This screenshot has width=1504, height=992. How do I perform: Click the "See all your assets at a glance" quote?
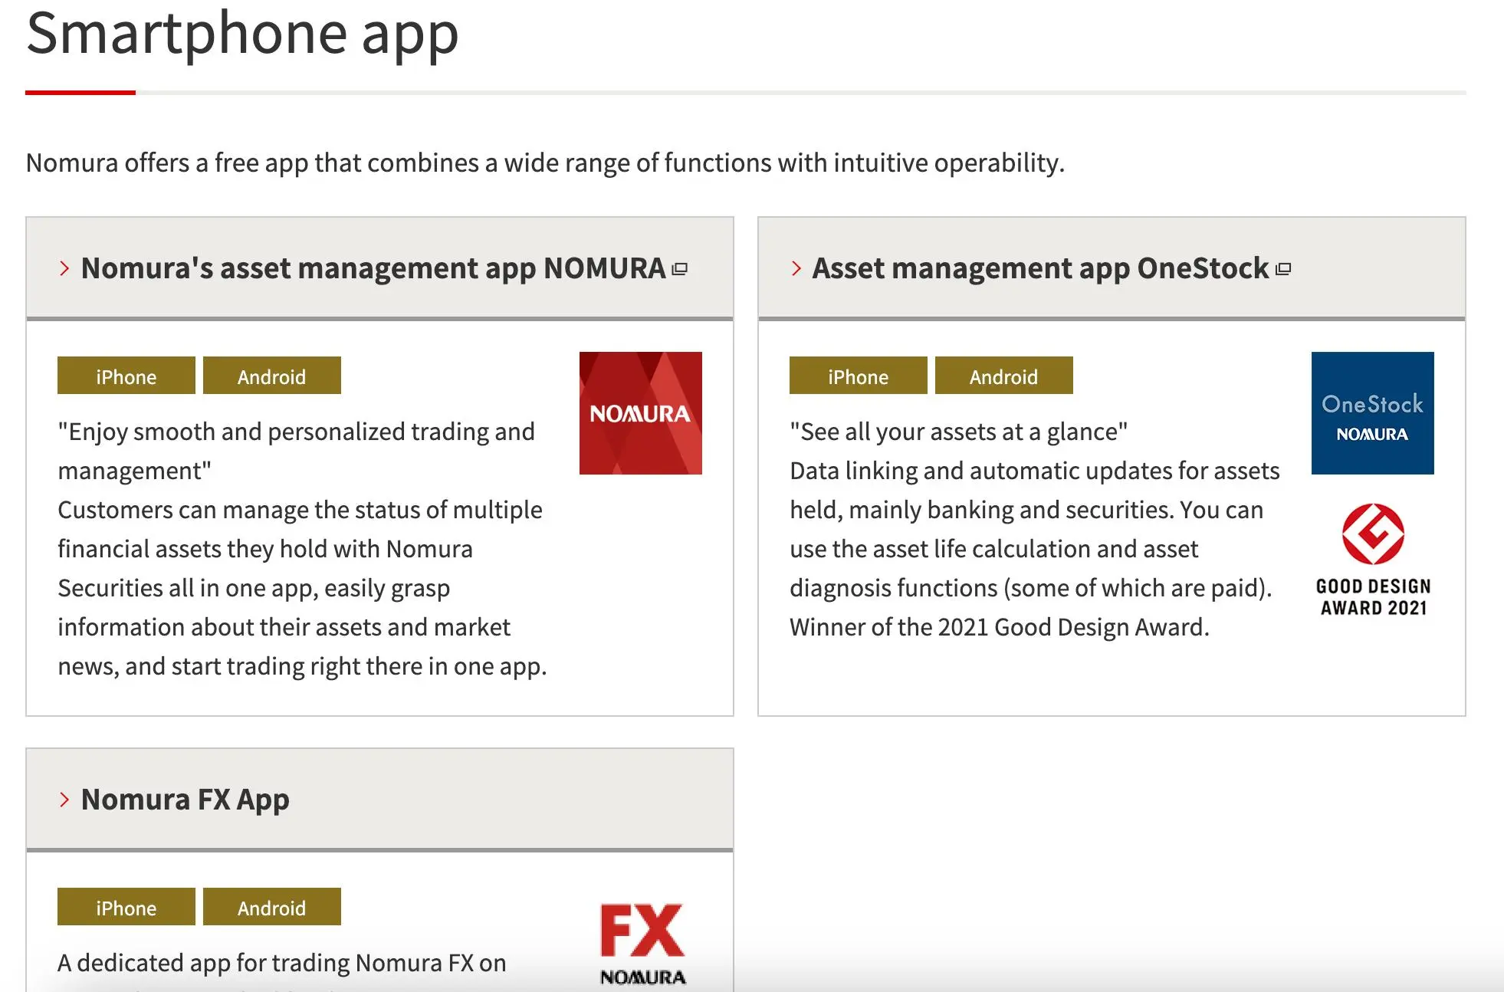coord(959,432)
